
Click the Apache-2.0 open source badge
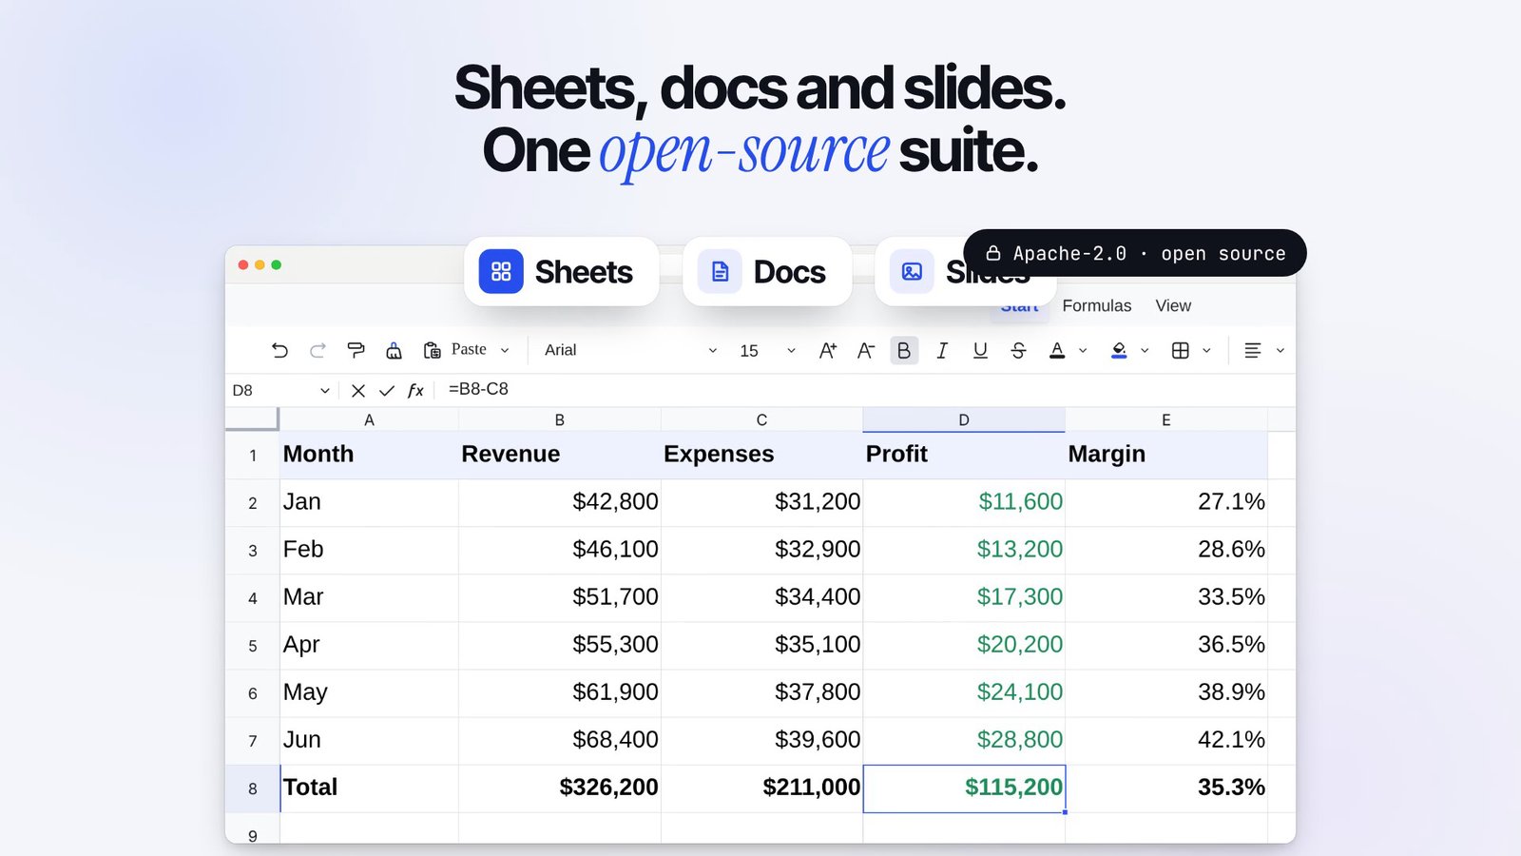1135,253
